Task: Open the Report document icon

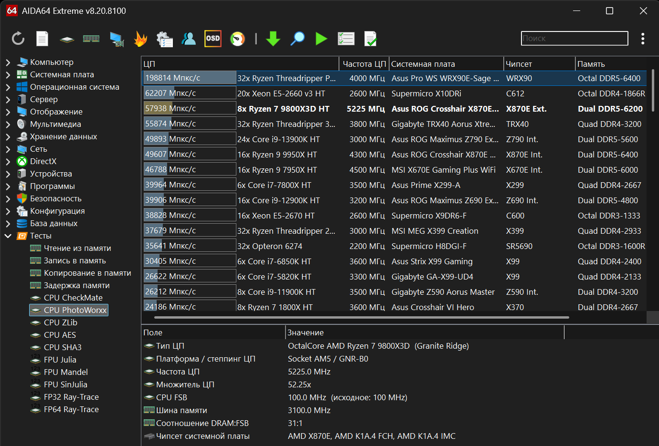Action: pyautogui.click(x=43, y=39)
